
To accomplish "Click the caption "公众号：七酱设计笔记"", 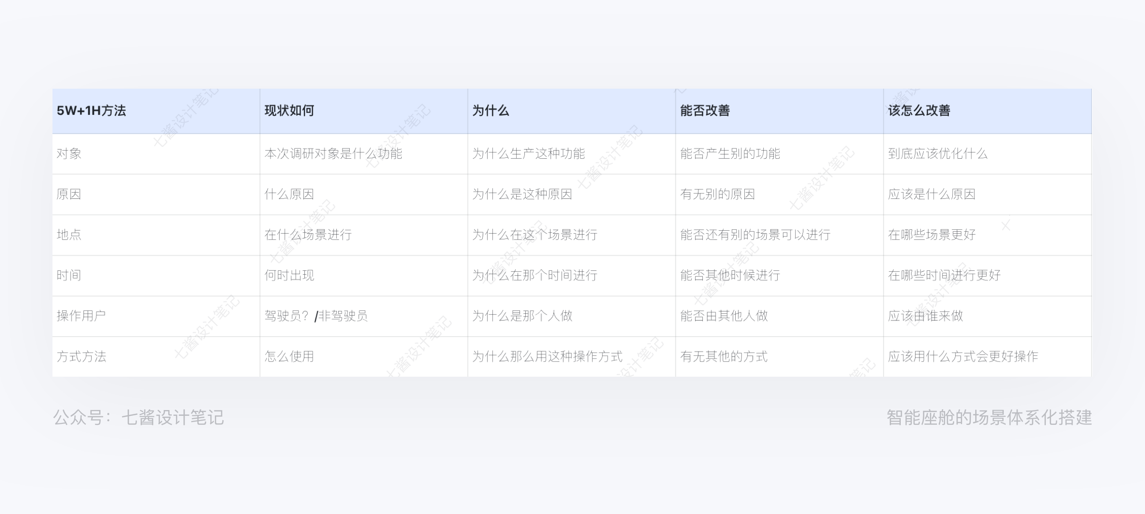I will pyautogui.click(x=138, y=418).
